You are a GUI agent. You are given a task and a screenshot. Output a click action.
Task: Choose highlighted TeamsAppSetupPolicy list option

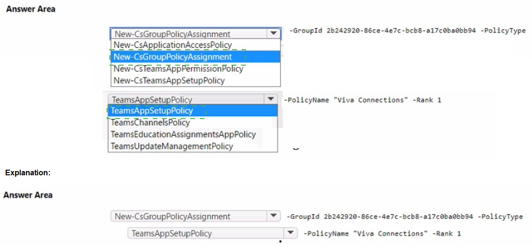(x=152, y=111)
